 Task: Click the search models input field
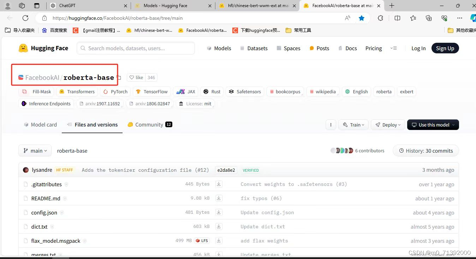click(136, 48)
